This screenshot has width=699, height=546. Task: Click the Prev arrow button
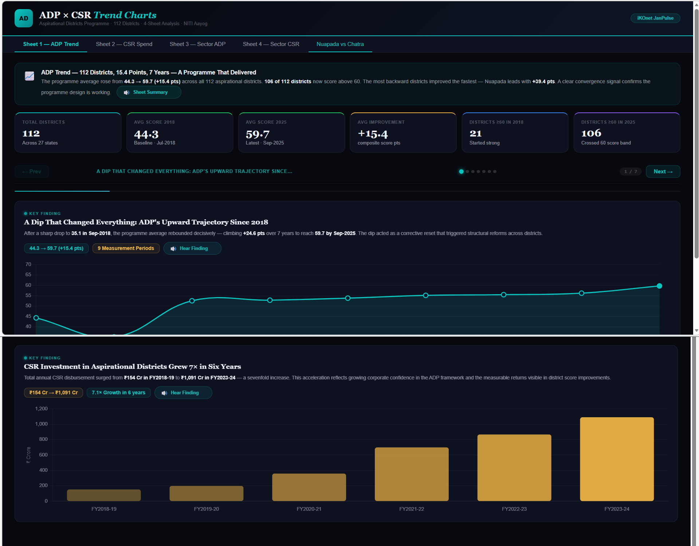(x=32, y=171)
